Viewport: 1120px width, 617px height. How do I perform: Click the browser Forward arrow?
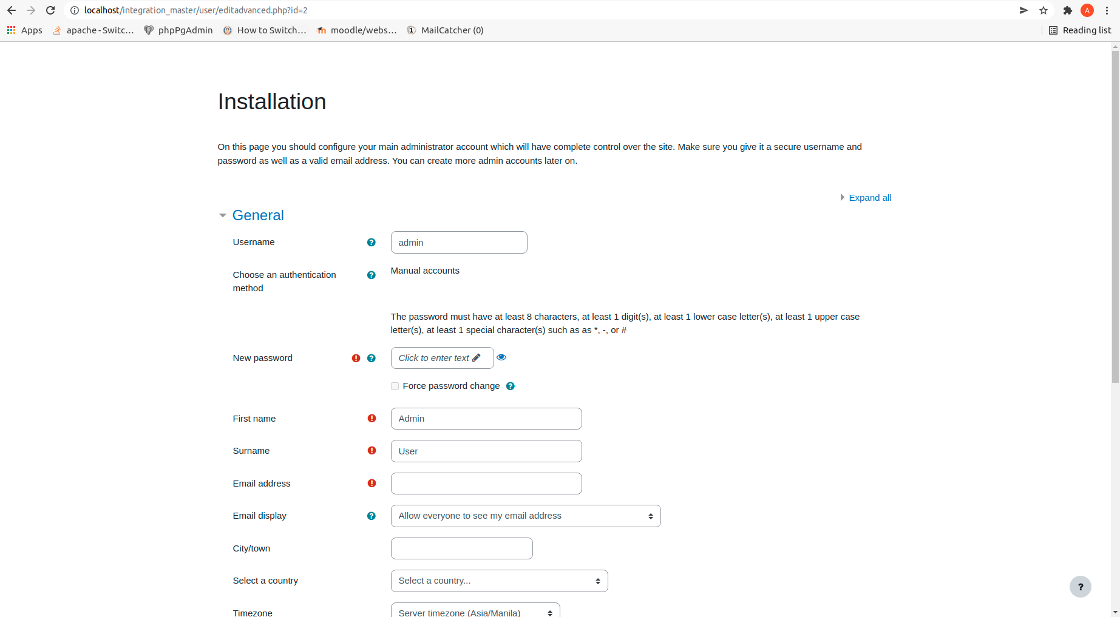[x=31, y=10]
